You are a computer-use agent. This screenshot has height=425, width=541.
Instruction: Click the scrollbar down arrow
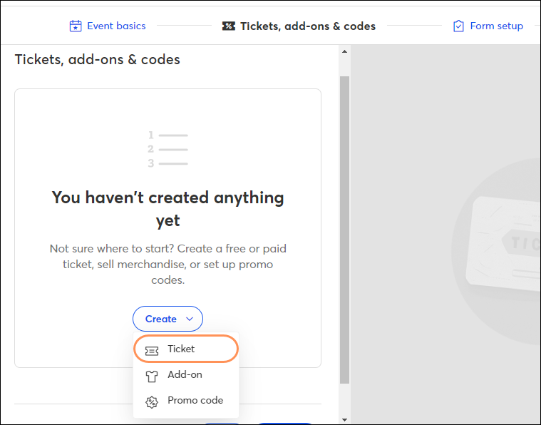[x=344, y=420]
